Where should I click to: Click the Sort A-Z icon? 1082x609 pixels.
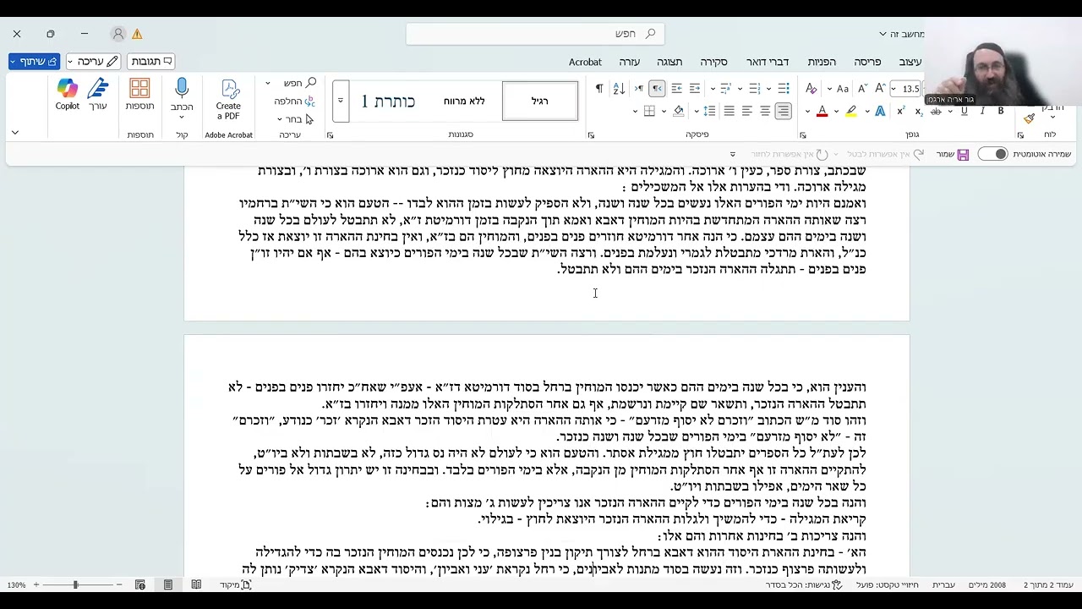[x=619, y=89]
